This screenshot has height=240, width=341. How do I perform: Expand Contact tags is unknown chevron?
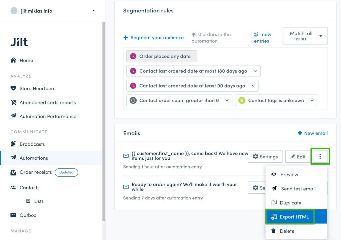[312, 100]
